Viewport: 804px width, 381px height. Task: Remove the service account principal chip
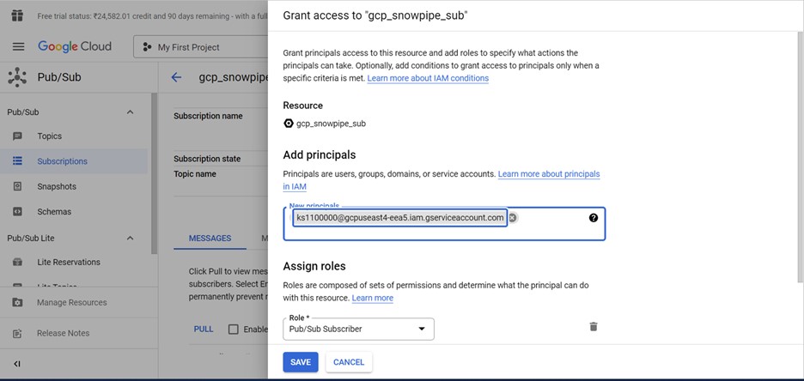pos(513,218)
